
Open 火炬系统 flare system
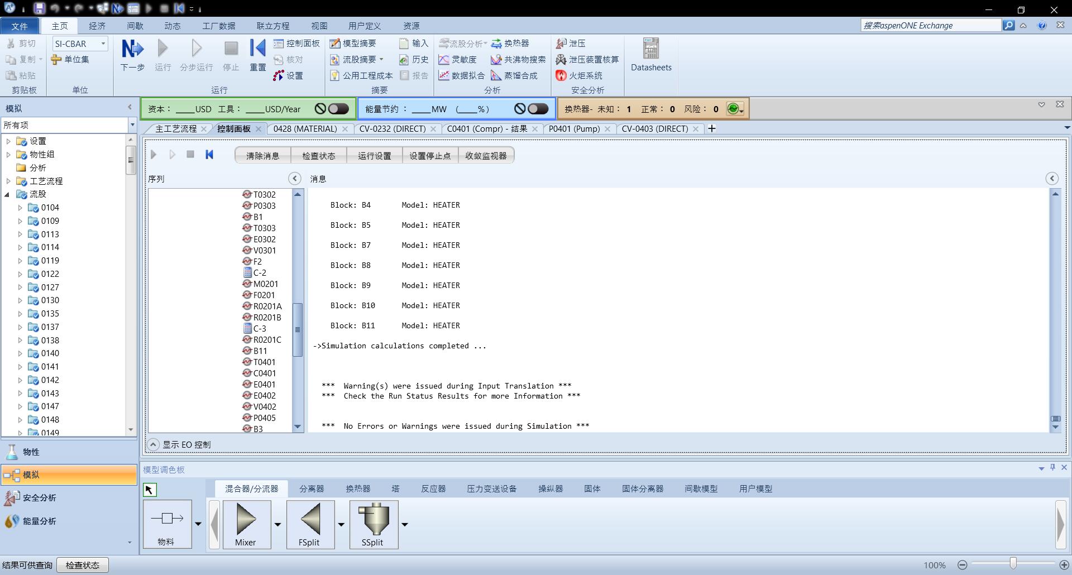point(578,75)
